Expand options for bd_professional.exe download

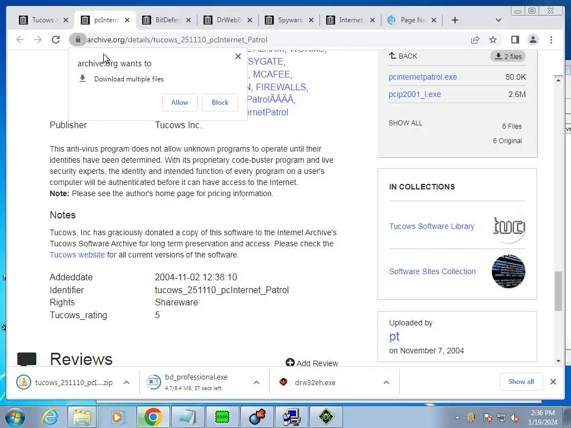257,382
